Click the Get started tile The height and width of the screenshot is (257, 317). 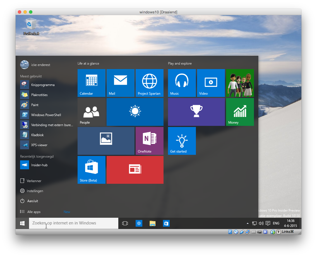coord(182,141)
